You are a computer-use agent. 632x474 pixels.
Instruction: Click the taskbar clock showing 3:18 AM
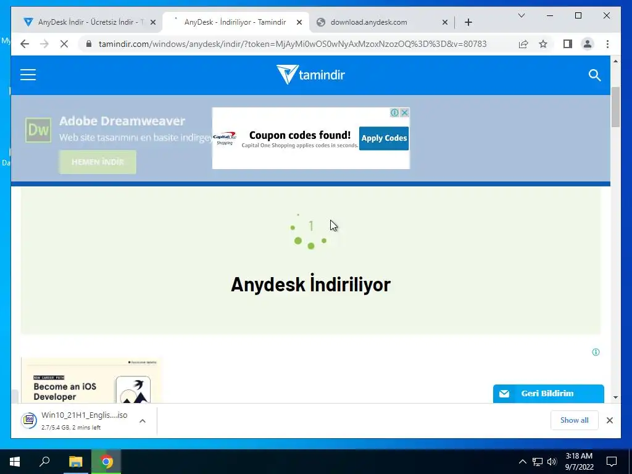(x=579, y=462)
